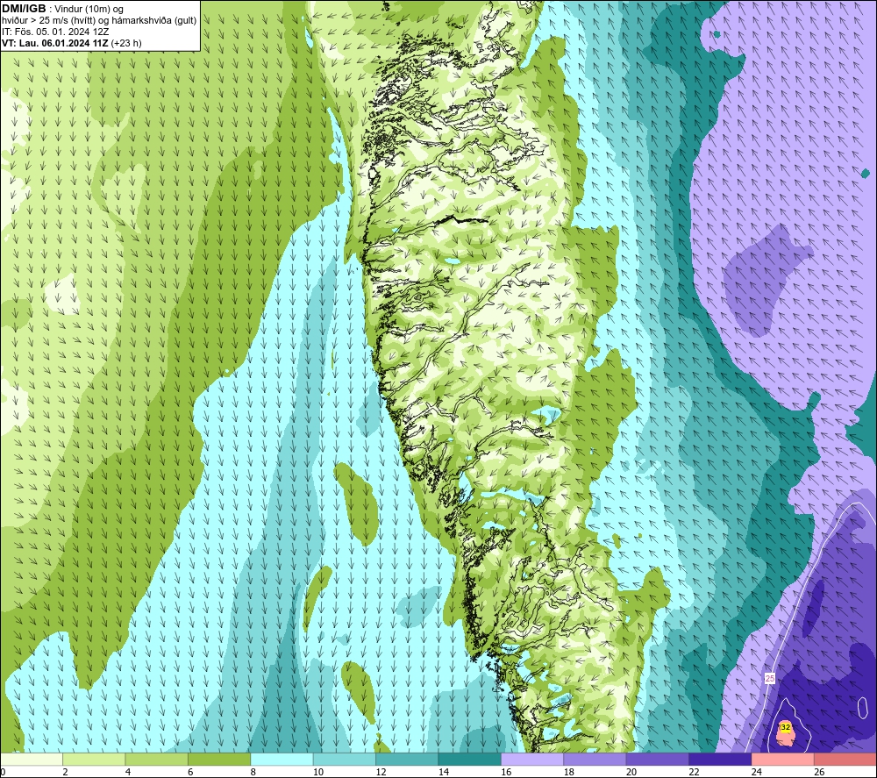Click the 24–26 m/s pink legend swatch

click(783, 760)
